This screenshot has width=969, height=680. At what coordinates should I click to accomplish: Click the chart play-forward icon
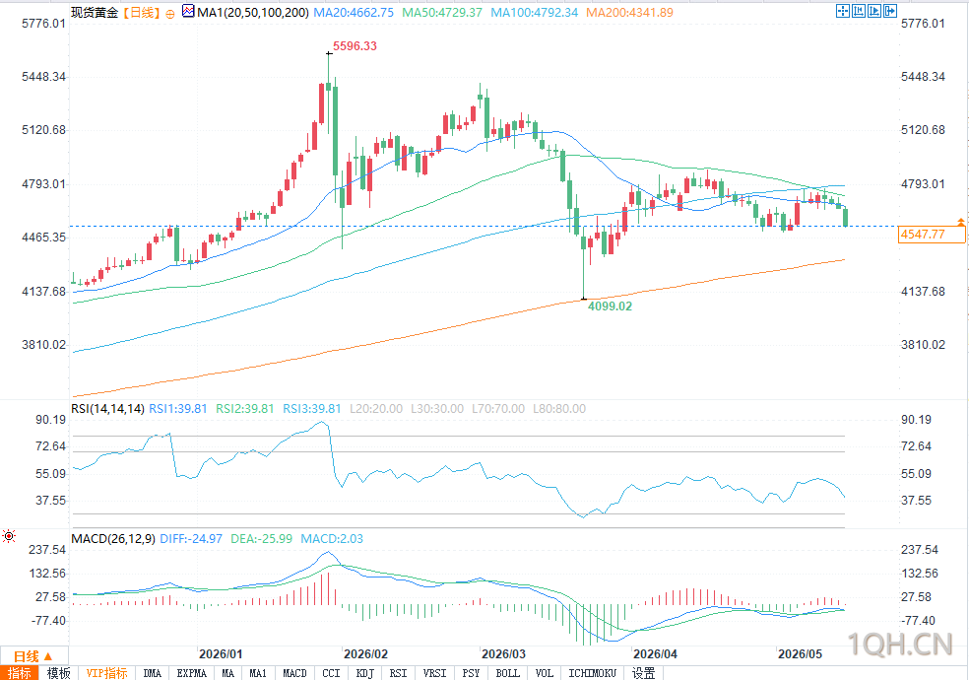click(874, 11)
